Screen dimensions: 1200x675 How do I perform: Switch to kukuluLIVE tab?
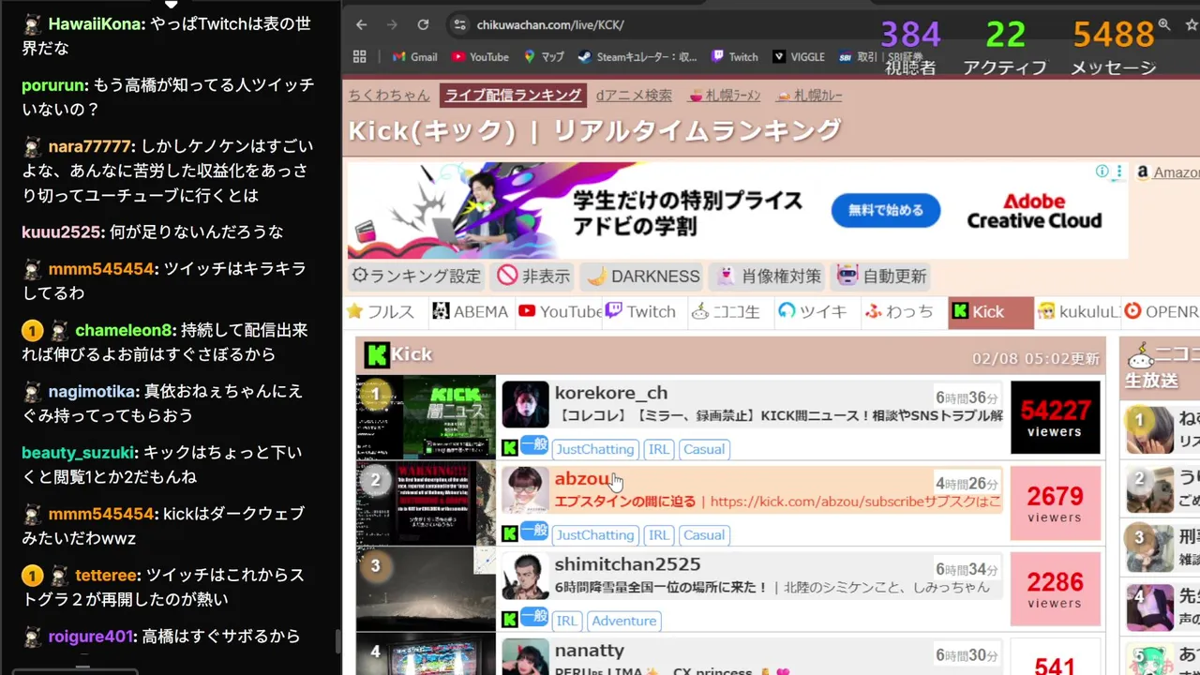coord(1077,311)
